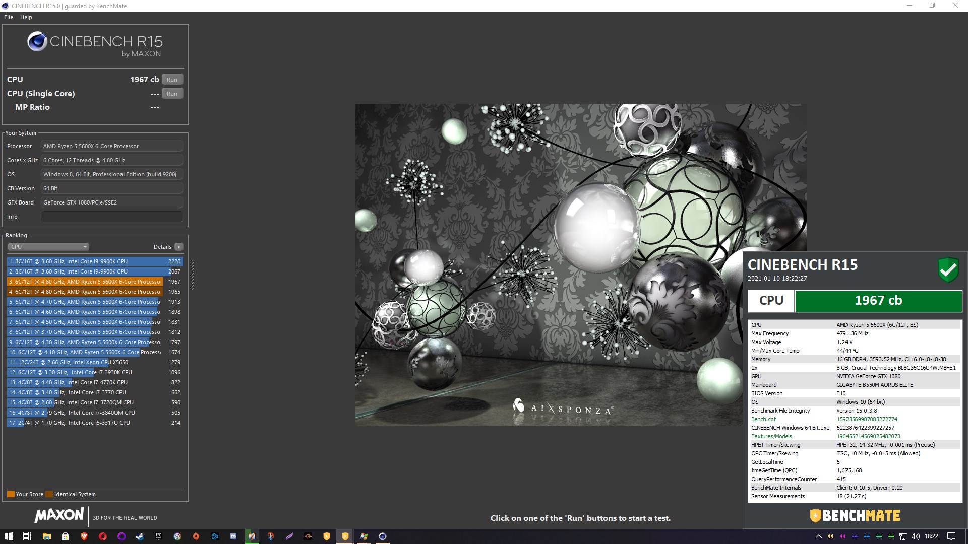This screenshot has height=544, width=968.
Task: Click the Info input field
Action: pyautogui.click(x=112, y=217)
